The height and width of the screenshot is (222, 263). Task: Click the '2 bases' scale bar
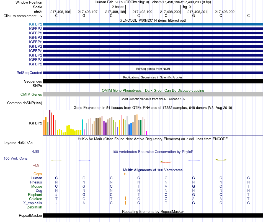click(x=153, y=7)
